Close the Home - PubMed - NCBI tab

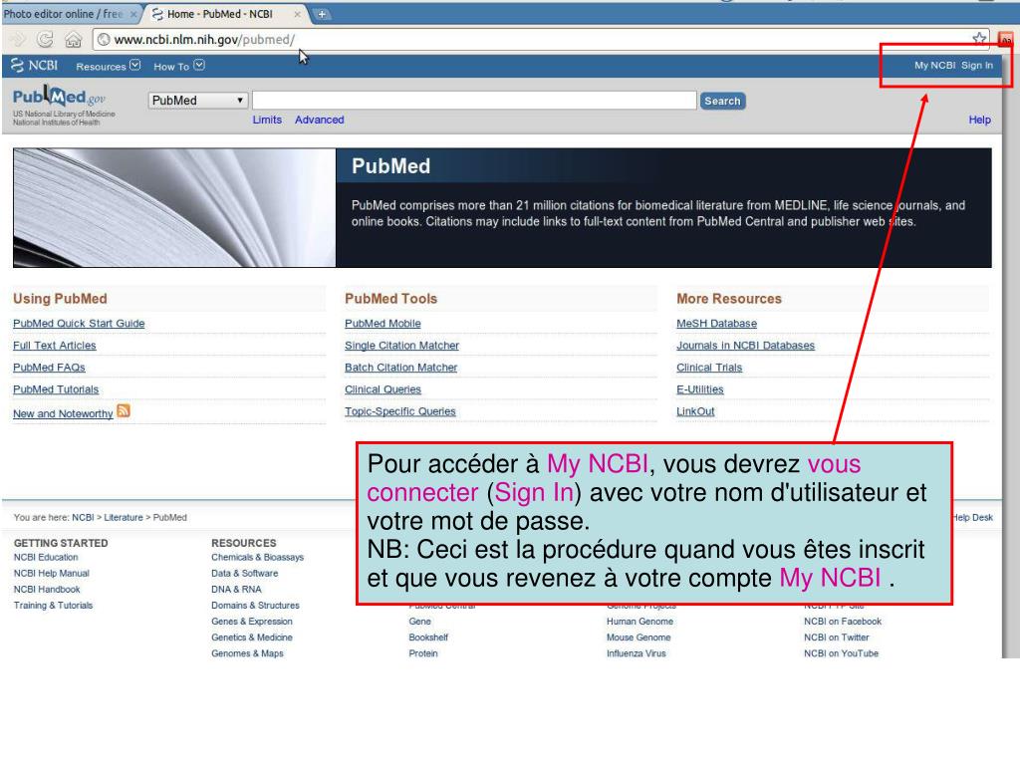pos(297,14)
